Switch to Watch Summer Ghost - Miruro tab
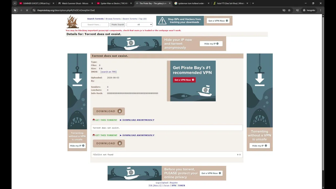The height and width of the screenshot is (189, 336). pyautogui.click(x=76, y=3)
